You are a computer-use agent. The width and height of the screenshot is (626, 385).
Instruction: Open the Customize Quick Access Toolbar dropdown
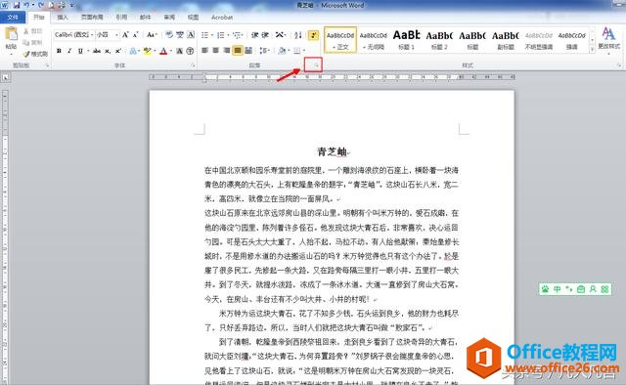click(x=71, y=5)
